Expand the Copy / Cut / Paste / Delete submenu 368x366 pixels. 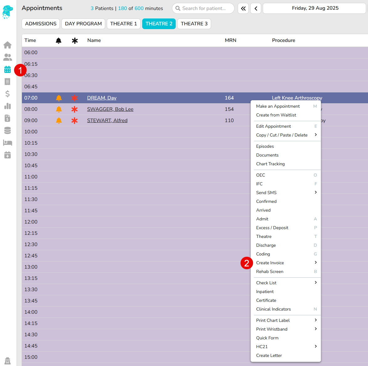286,135
